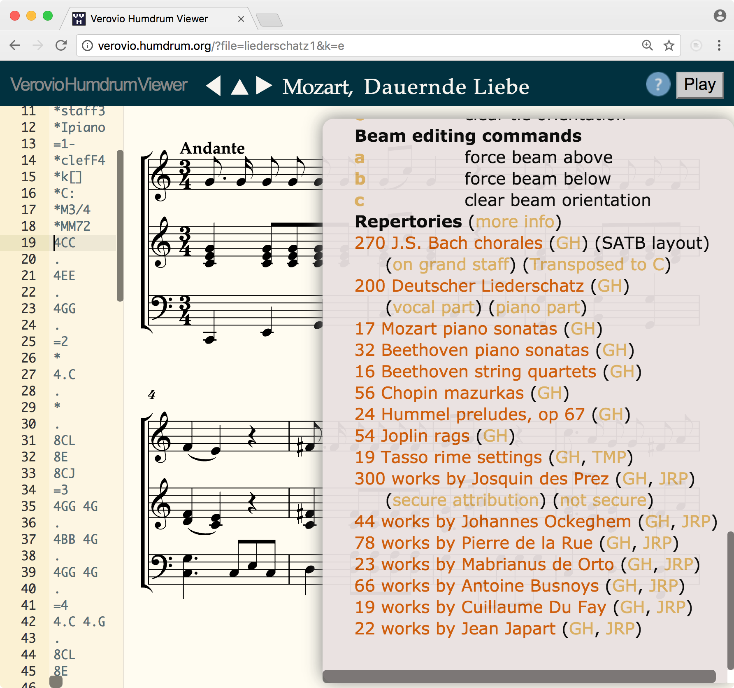The height and width of the screenshot is (688, 734).
Task: Click editor line 18 '*MM72'
Action: click(72, 226)
